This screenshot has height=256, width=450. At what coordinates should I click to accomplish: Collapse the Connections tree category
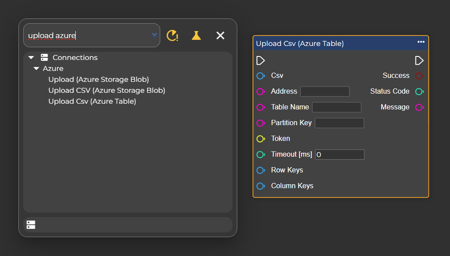pos(31,57)
